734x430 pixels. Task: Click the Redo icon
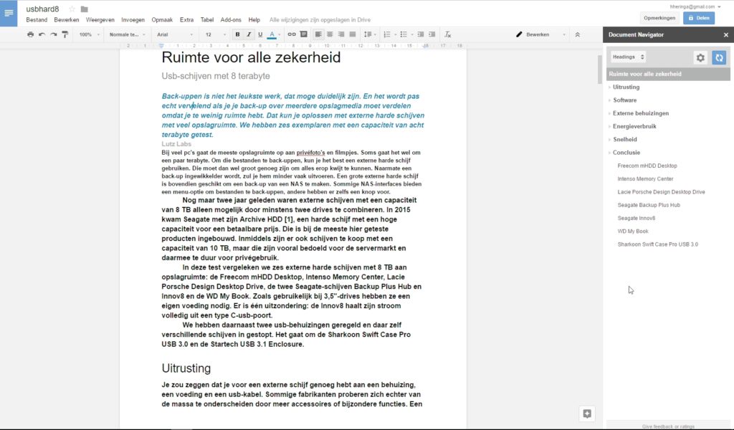pyautogui.click(x=53, y=34)
